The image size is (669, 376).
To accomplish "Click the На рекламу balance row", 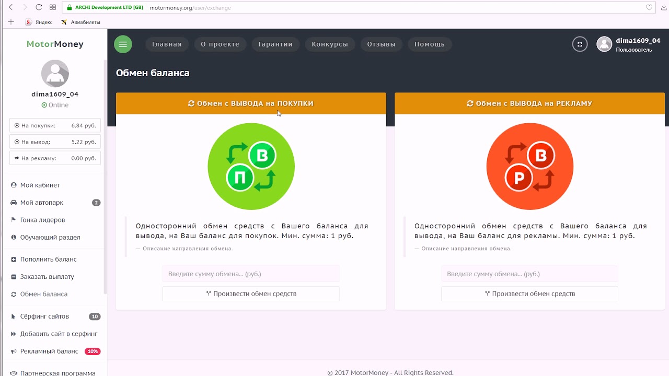I will [55, 158].
